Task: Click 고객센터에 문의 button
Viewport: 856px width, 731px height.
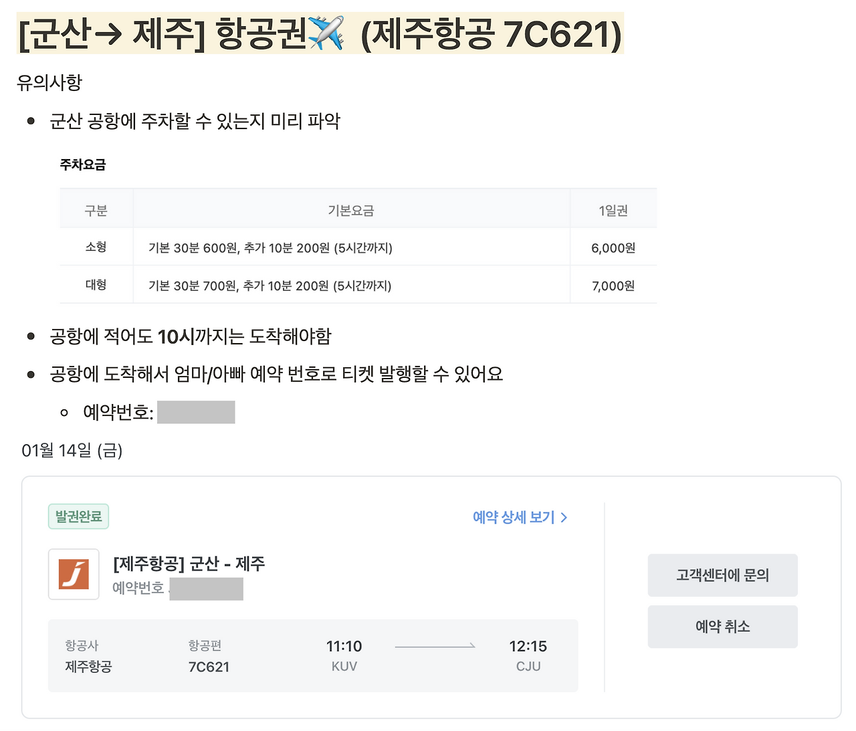Action: tap(722, 575)
